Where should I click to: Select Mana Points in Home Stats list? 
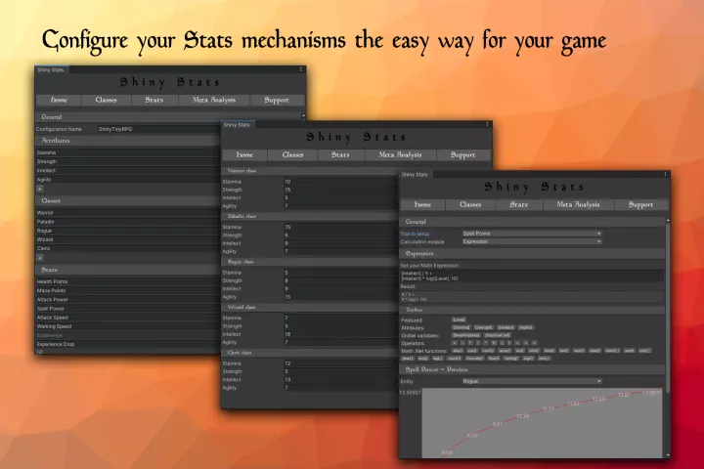tap(128, 291)
